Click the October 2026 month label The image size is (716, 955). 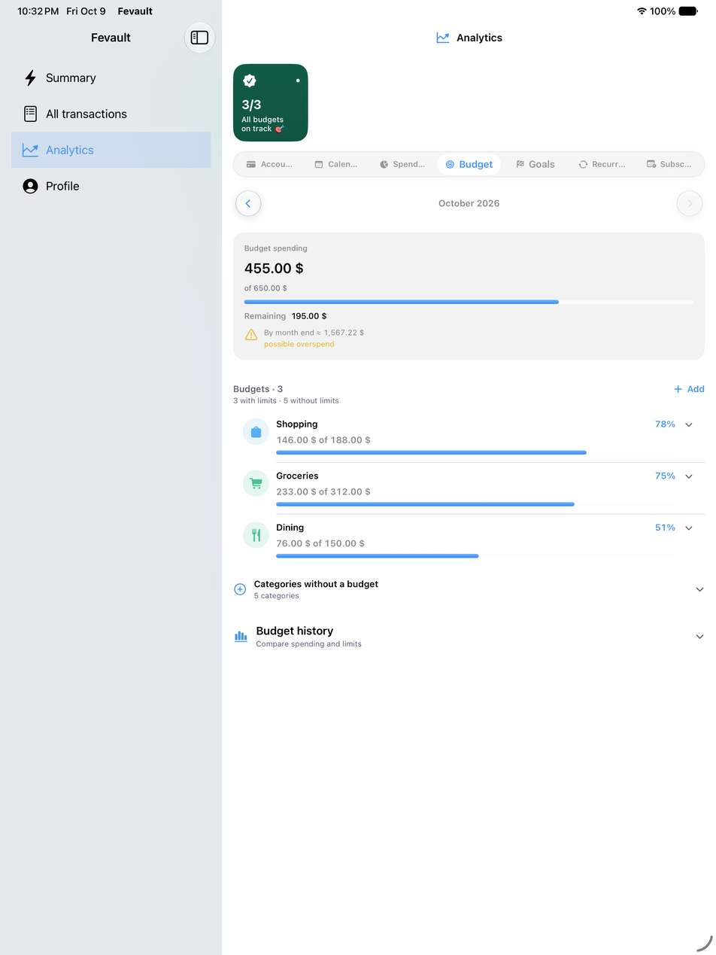click(469, 204)
